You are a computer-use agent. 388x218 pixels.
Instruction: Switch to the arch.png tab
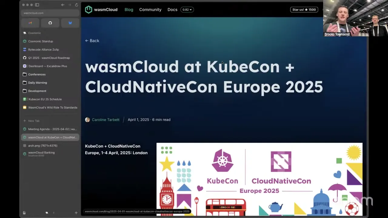tap(50, 146)
